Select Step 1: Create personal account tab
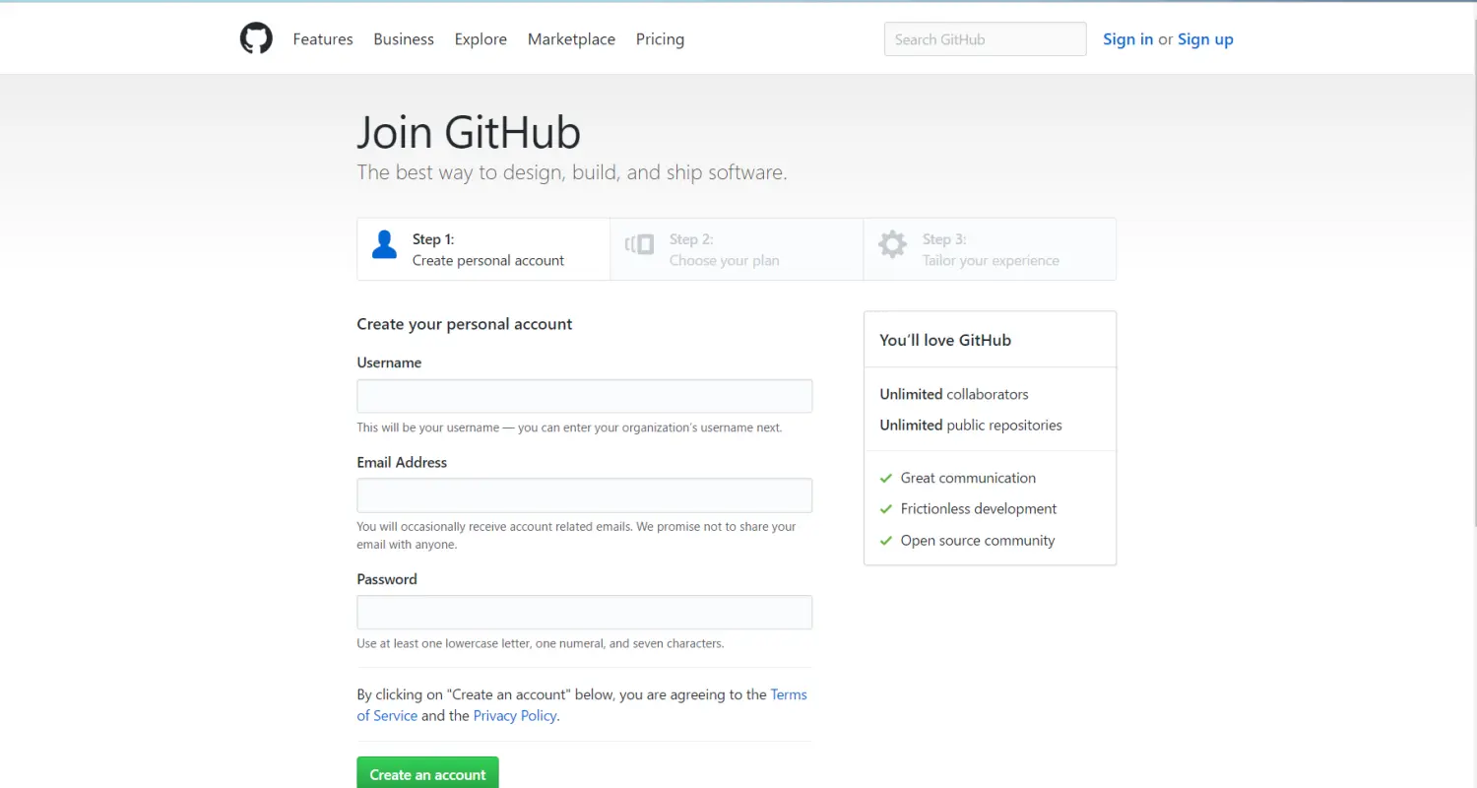This screenshot has height=788, width=1477. coord(483,249)
